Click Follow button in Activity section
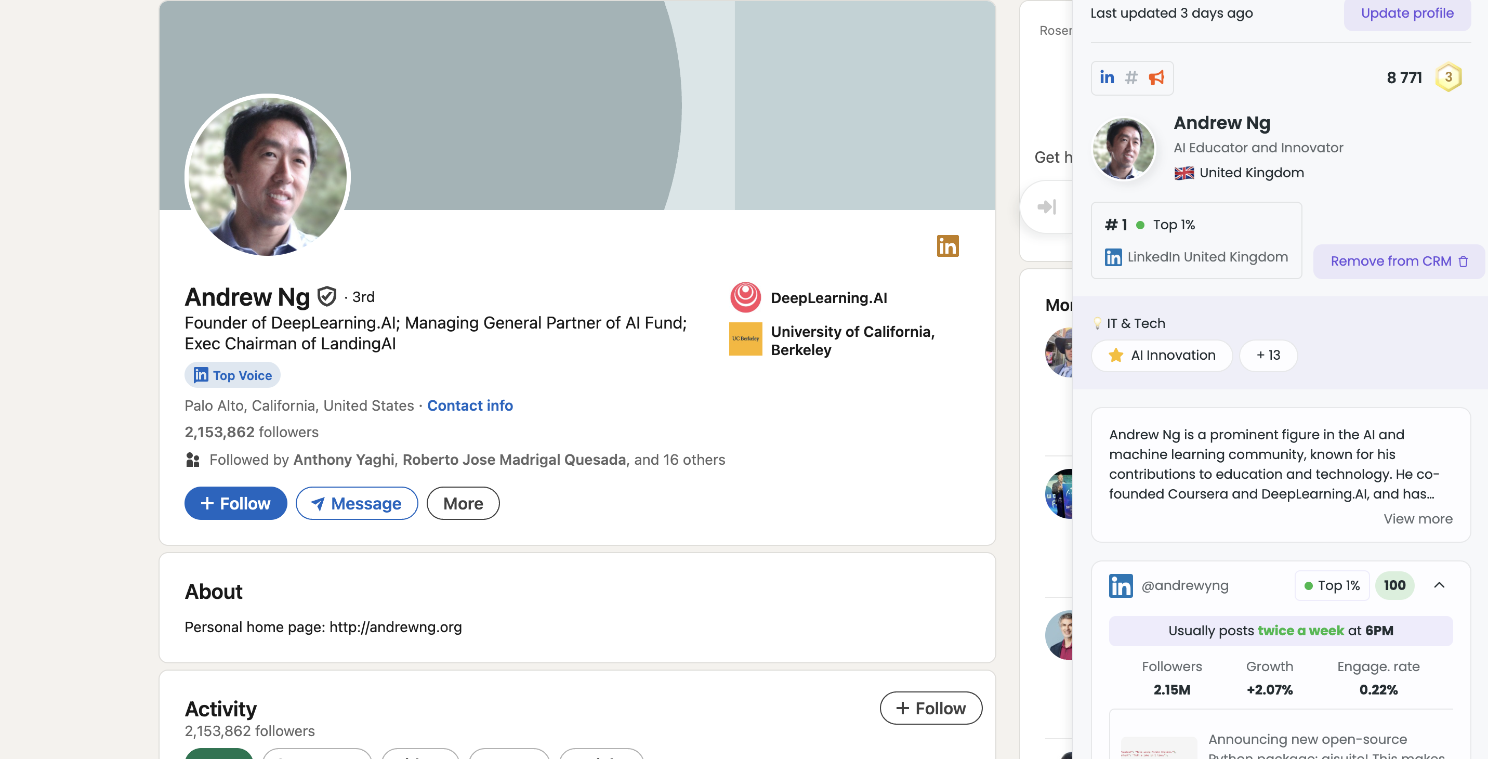Image resolution: width=1488 pixels, height=759 pixels. (x=930, y=708)
